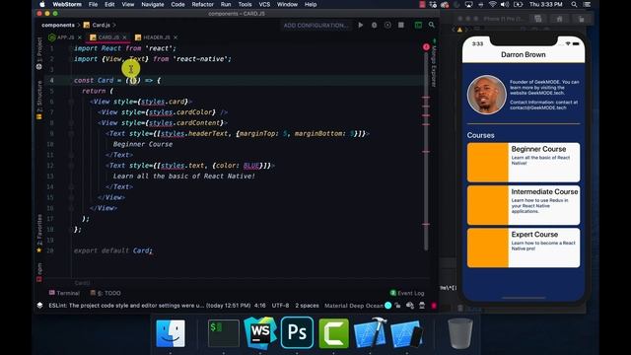Image resolution: width=631 pixels, height=355 pixels.
Task: Click the Home button in Simulator toolbar
Action: [559, 19]
